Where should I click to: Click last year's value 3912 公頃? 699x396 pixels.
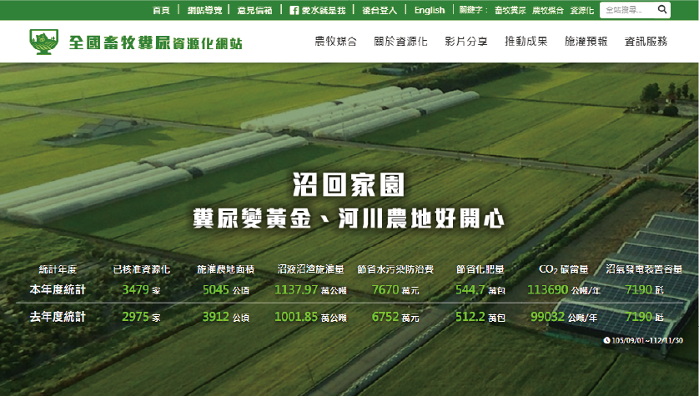[x=225, y=317]
